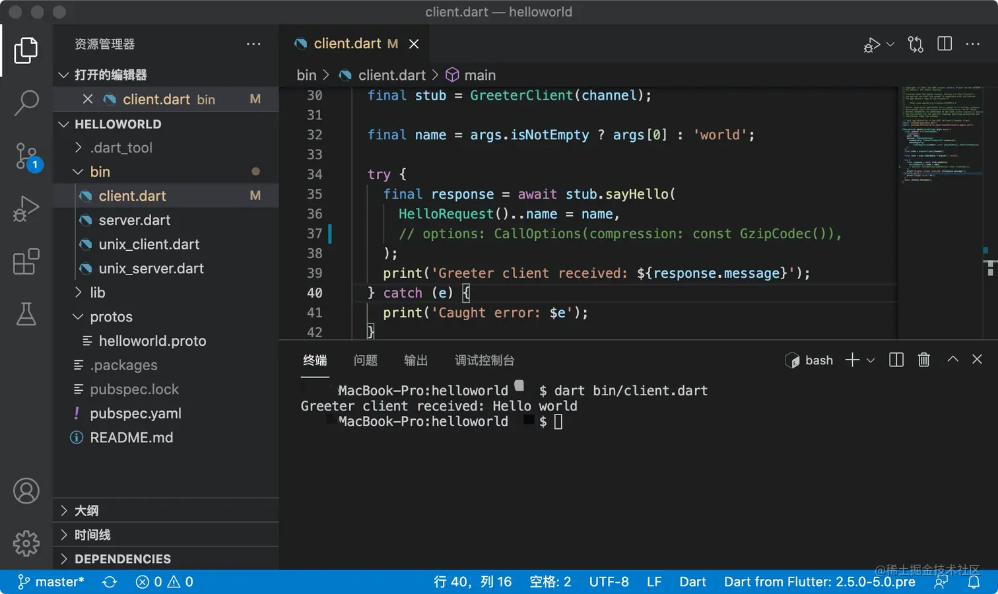This screenshot has width=998, height=594.
Task: Open helloworld.proto in the protos folder
Action: (152, 341)
